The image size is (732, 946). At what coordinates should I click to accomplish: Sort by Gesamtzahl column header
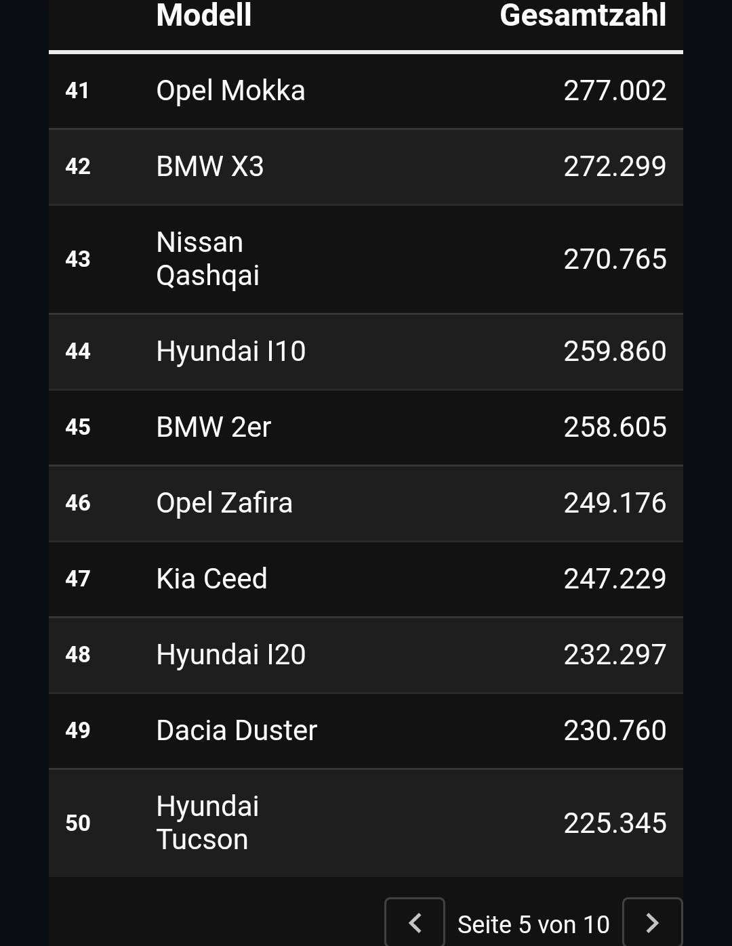(583, 16)
